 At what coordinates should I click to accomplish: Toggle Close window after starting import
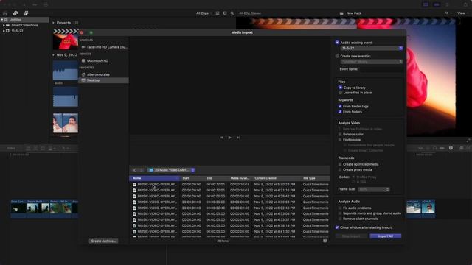[x=337, y=227]
